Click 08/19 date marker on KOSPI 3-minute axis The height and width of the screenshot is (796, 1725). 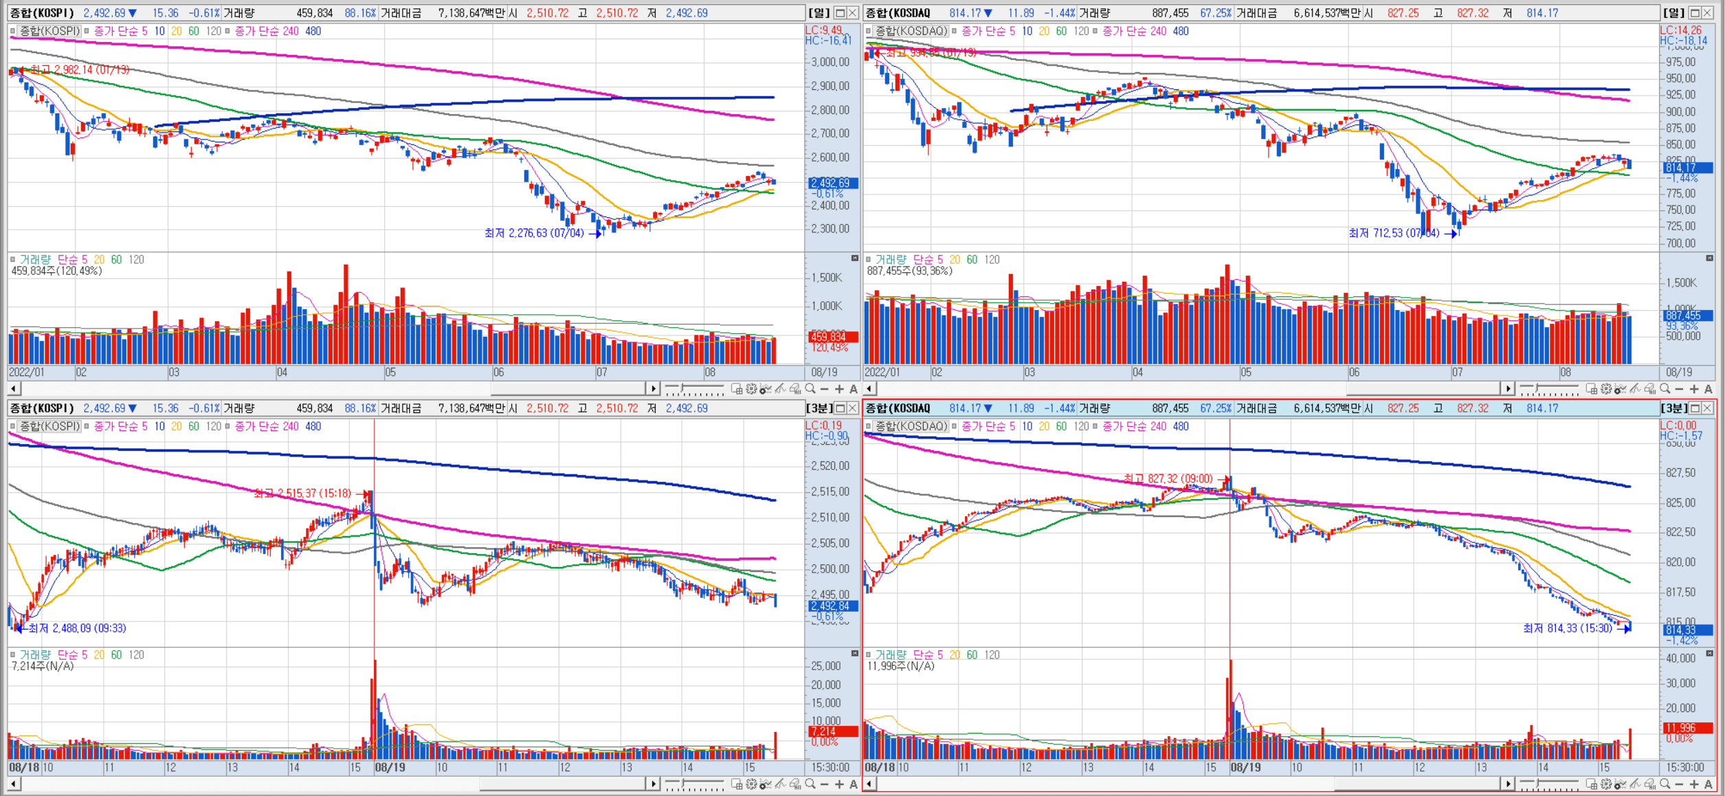click(390, 767)
